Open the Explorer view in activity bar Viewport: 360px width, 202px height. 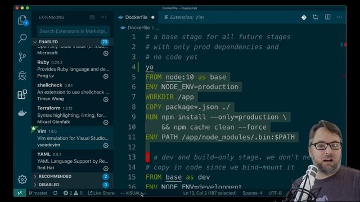point(22,20)
